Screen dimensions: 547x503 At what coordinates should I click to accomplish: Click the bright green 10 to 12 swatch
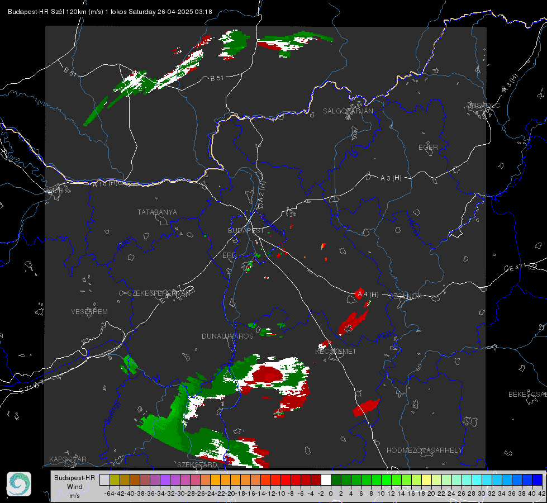tap(386, 480)
